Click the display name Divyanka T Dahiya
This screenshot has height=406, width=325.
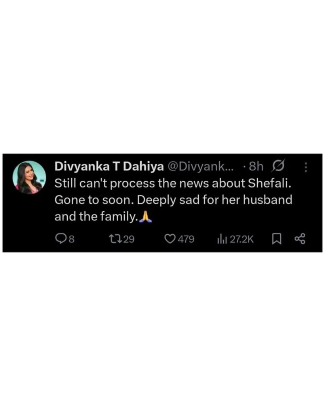[109, 167]
